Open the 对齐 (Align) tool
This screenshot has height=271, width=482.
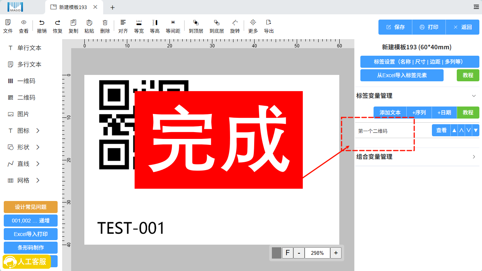coord(123,26)
